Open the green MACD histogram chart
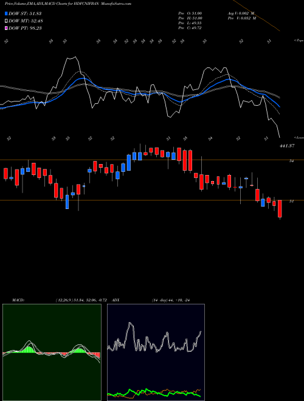This screenshot has width=304, height=401. point(52,352)
